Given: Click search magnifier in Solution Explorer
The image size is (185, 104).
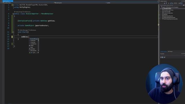Looking at the screenshot, I should pos(184,5).
